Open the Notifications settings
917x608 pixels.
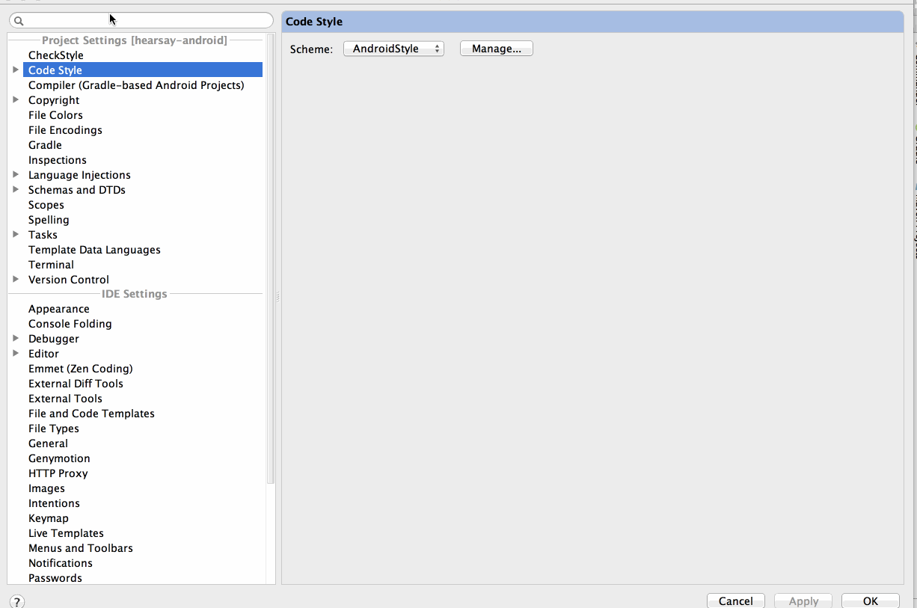tap(61, 563)
